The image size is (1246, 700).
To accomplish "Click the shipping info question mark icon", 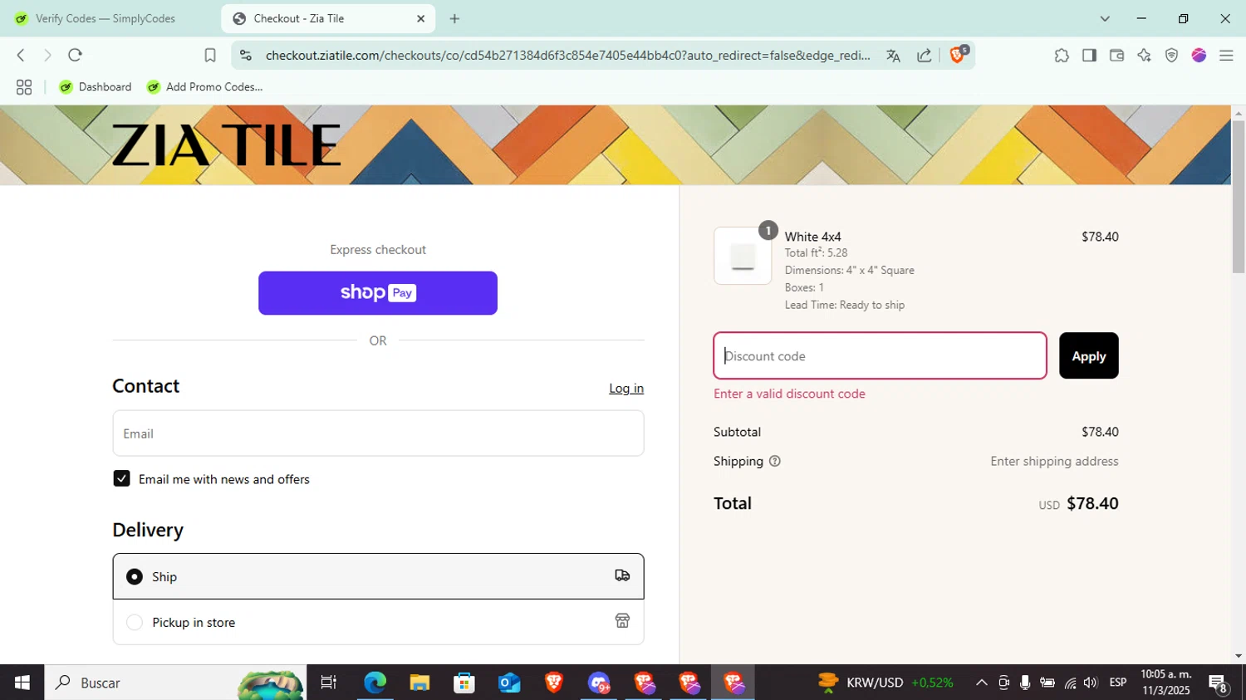I will pos(775,462).
